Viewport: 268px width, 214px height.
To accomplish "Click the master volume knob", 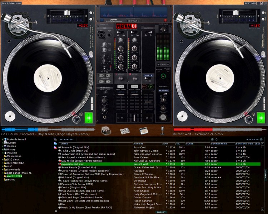I will (164, 30).
